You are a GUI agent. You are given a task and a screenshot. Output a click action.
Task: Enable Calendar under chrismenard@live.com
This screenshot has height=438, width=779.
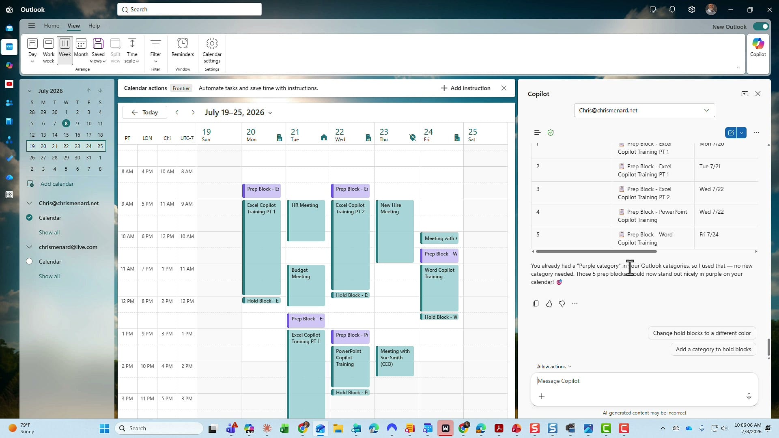point(29,262)
